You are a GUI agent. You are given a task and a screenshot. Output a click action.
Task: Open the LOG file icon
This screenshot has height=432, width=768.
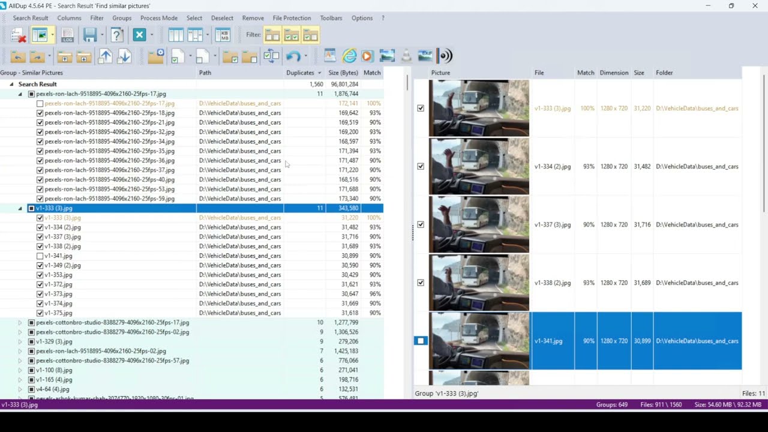(67, 35)
